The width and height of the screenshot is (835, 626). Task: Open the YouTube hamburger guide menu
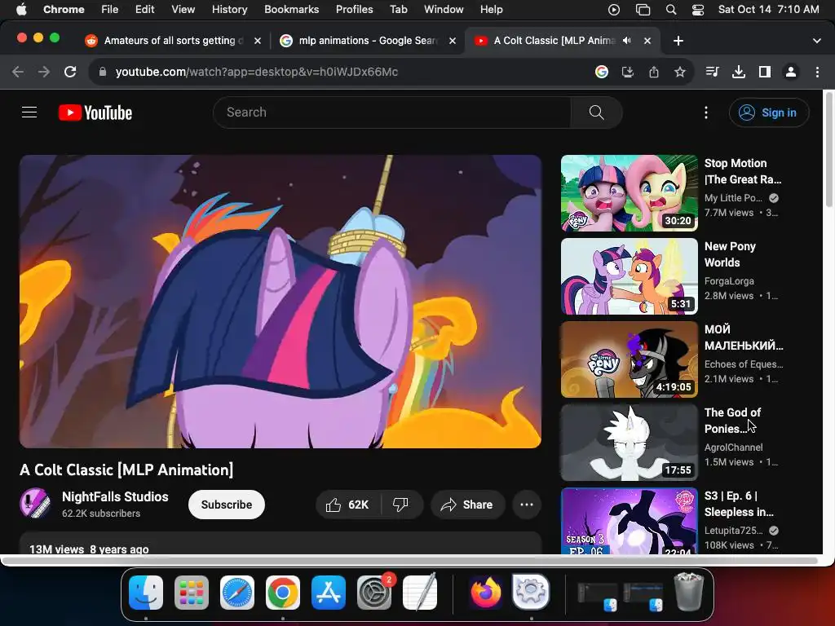29,112
